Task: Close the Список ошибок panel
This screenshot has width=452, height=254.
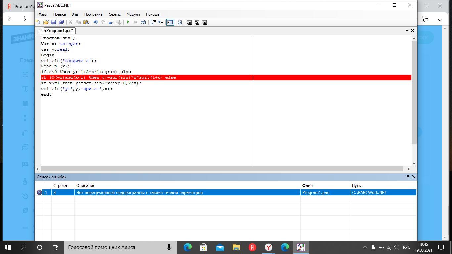Action: [x=414, y=177]
